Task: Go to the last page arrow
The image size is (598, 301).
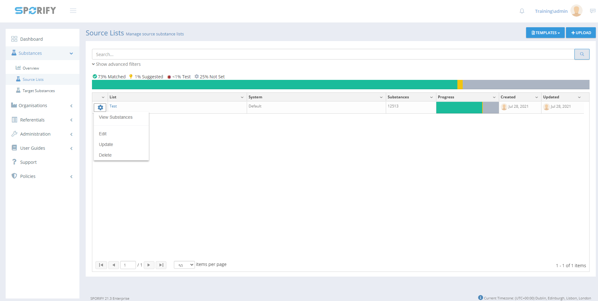Action: tap(161, 265)
